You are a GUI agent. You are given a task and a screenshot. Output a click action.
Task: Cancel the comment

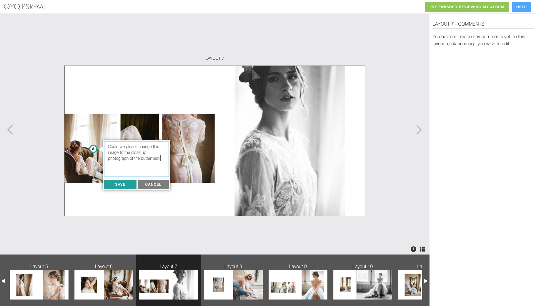click(153, 184)
